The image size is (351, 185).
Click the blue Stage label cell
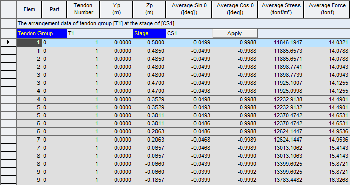[x=149, y=33]
